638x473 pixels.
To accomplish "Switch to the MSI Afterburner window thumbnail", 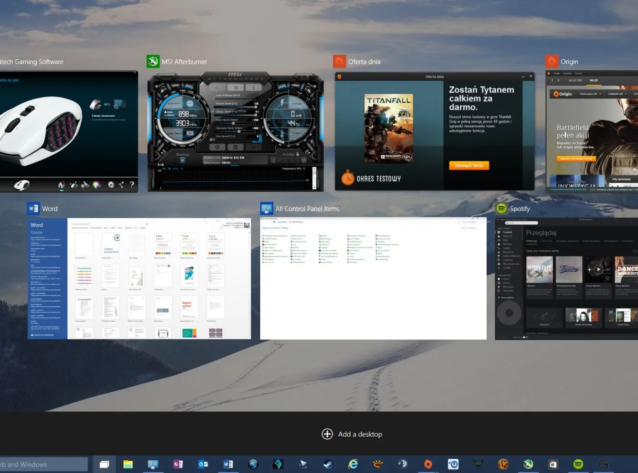I will [235, 131].
